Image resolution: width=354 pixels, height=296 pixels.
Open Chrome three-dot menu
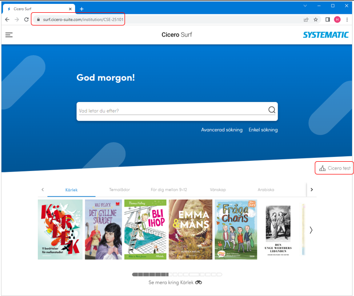click(347, 20)
